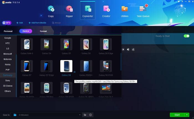Expand the Save to path dropdown

tap(80, 115)
